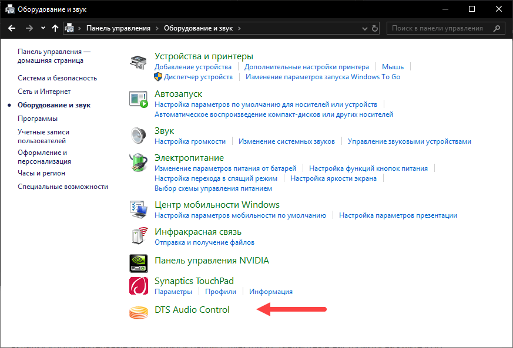The width and height of the screenshot is (513, 348).
Task: Open the Электропитание battery icon
Action: click(x=139, y=163)
